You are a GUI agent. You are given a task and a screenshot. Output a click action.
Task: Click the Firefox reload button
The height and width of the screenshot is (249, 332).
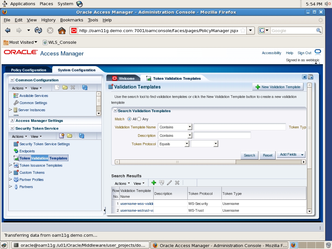tap(38, 30)
